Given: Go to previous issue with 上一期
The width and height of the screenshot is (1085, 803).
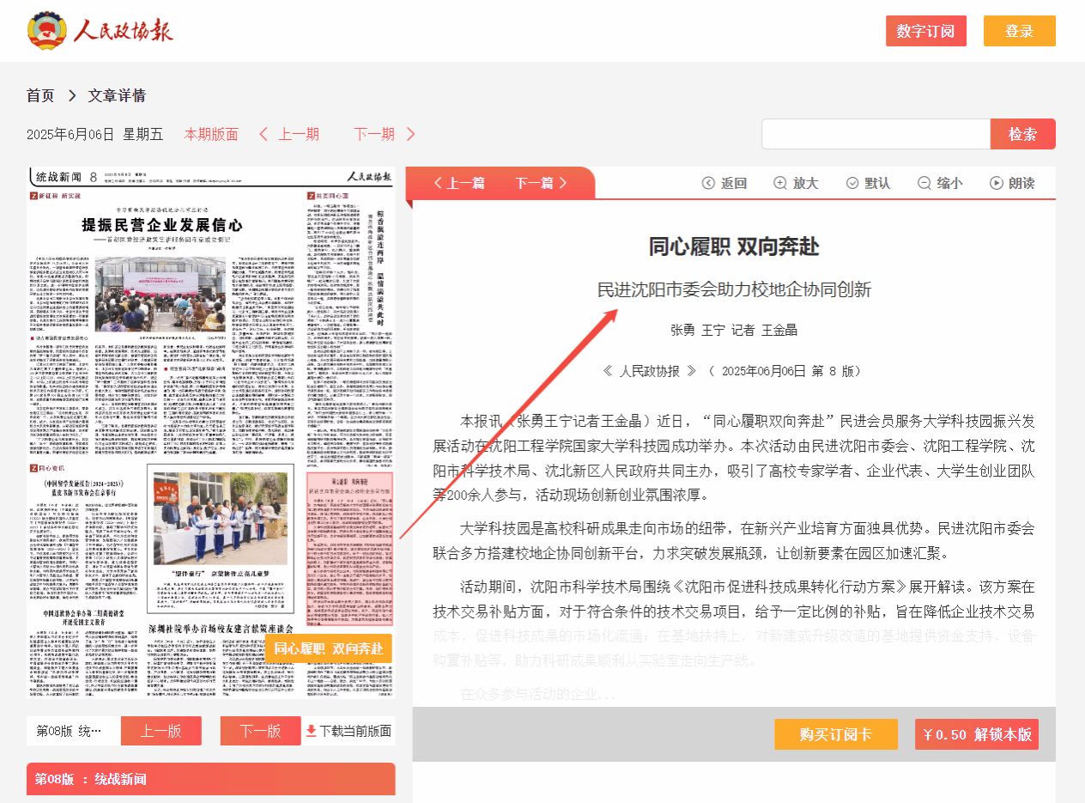Looking at the screenshot, I should 289,134.
